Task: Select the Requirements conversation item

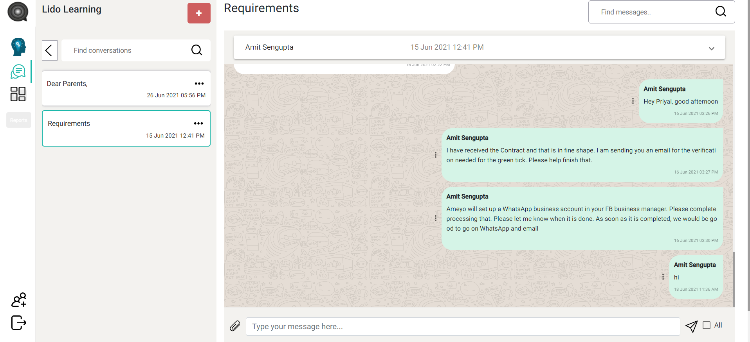Action: (x=117, y=129)
